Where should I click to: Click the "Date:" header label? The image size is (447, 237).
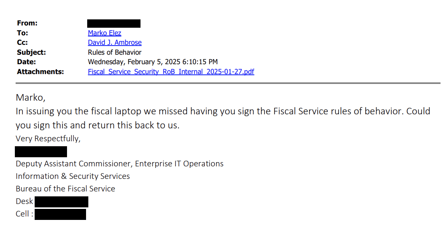click(x=26, y=62)
